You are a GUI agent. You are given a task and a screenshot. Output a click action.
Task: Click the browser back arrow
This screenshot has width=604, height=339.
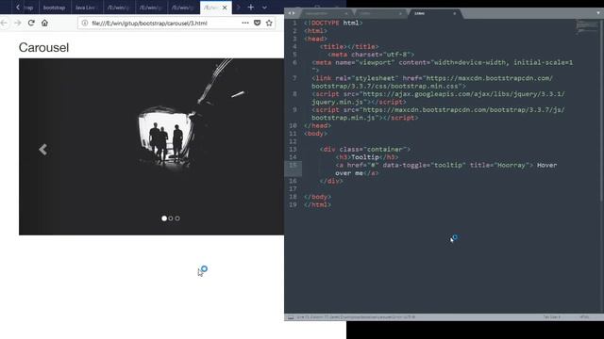4,23
